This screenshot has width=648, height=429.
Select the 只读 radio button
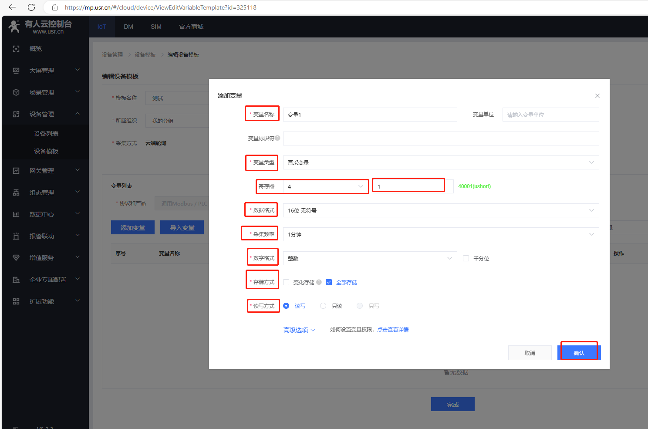[323, 306]
